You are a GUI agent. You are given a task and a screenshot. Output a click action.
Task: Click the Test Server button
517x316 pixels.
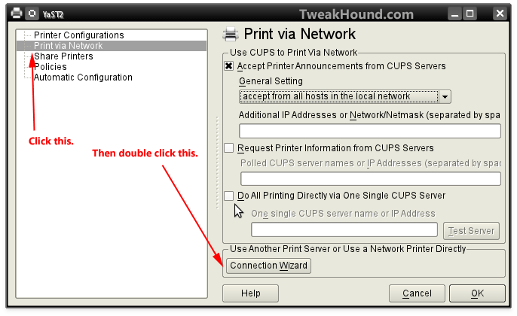click(471, 231)
